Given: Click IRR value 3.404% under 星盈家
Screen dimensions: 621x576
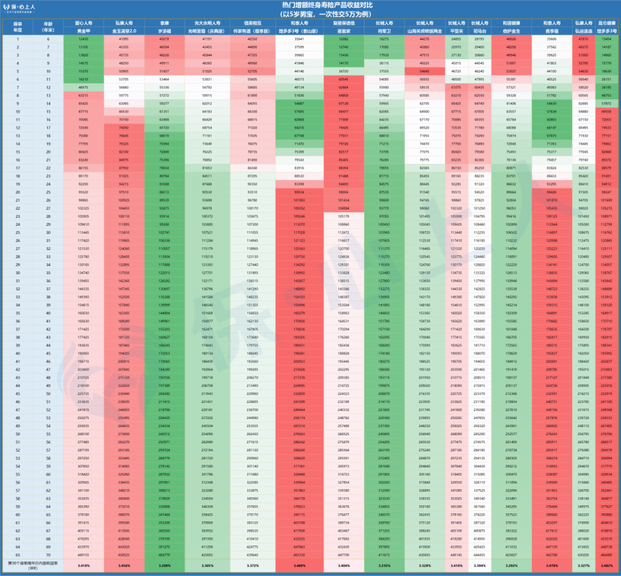Looking at the screenshot, I should [343, 565].
